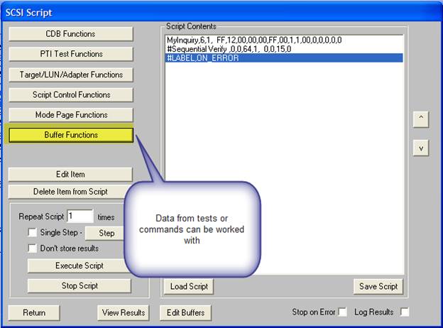Enable the Log Results checkbox
This screenshot has width=443, height=328.
tap(405, 312)
